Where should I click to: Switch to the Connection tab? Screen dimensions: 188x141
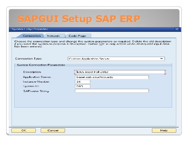pos(32,36)
